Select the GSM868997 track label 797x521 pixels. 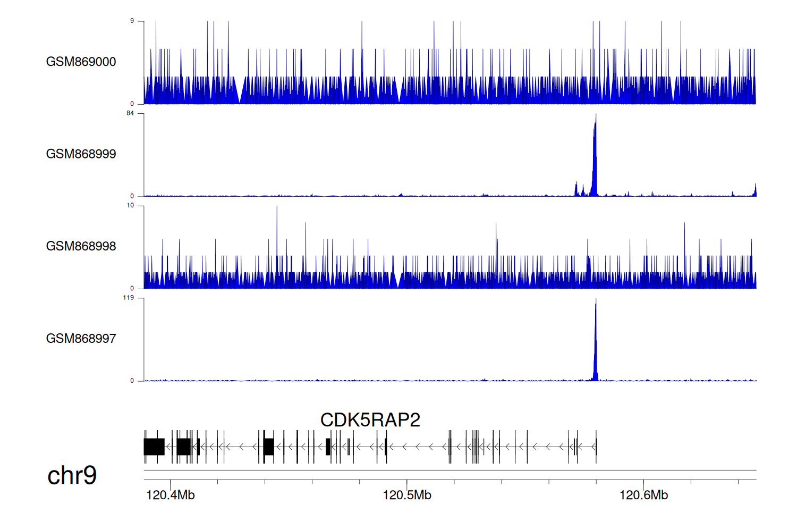tap(81, 339)
